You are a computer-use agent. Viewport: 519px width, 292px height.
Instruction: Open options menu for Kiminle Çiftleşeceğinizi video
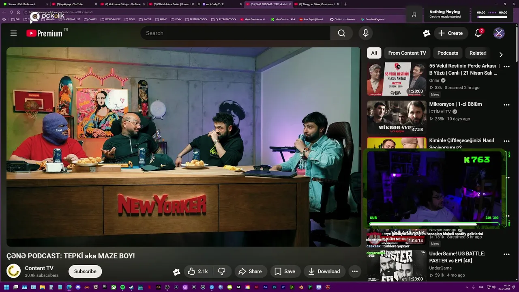coord(506,141)
